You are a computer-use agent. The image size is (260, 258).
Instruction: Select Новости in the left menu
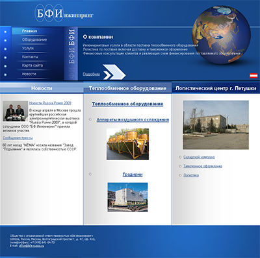[x=29, y=74]
